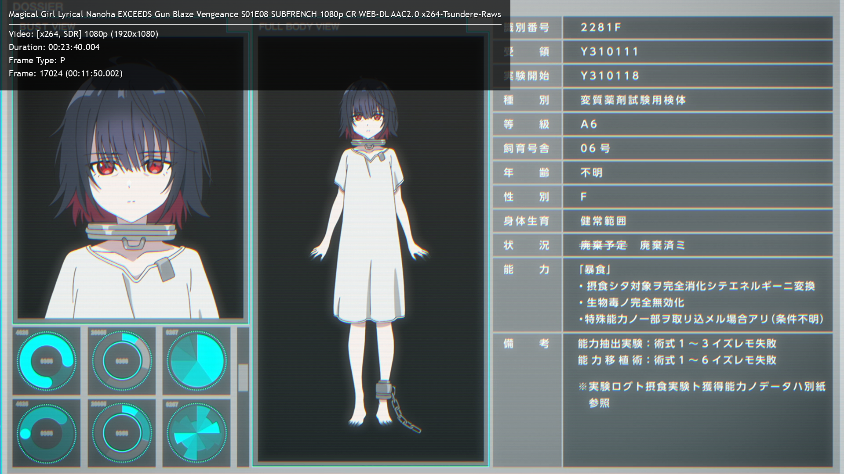Click the line "能力抽出実験:術式1〜3イズレモ失敗"
Image resolution: width=844 pixels, height=474 pixels.
677,344
